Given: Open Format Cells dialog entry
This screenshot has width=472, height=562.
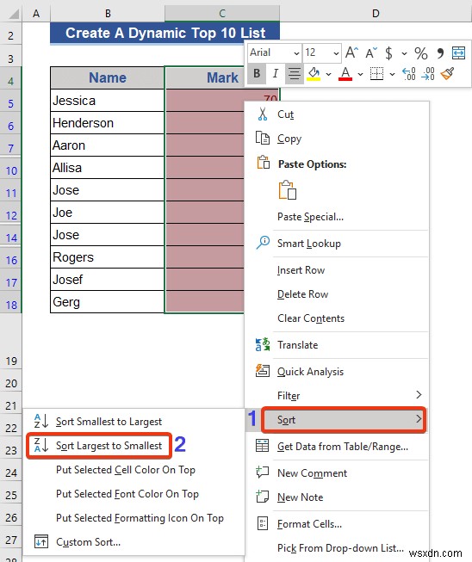Looking at the screenshot, I should pyautogui.click(x=309, y=524).
